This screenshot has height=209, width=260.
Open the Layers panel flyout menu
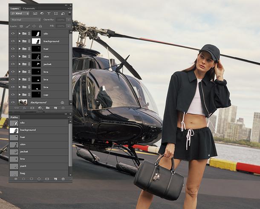[69, 9]
